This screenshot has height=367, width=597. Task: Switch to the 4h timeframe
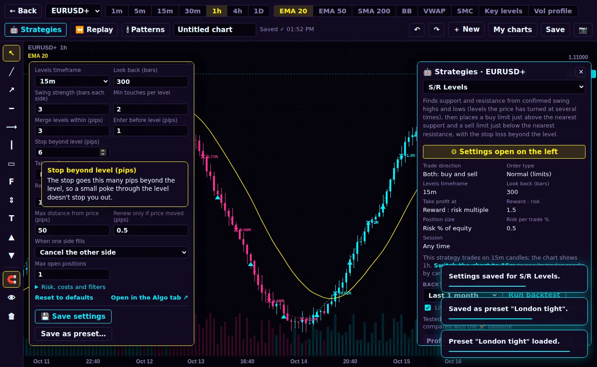[237, 11]
